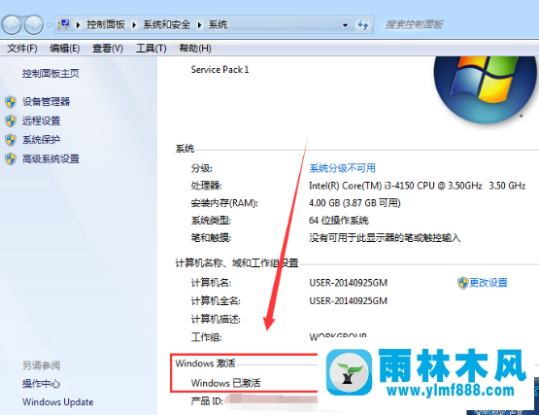Go to 控制面板主页 link
Image resolution: width=539 pixels, height=415 pixels.
pyautogui.click(x=51, y=73)
